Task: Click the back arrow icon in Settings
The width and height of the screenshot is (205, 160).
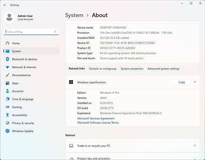Action: click(5, 5)
